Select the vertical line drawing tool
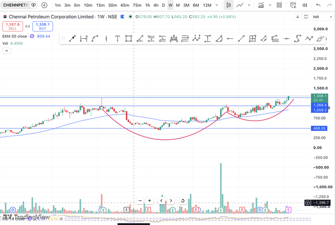Image resolution: width=335 pixels, height=225 pixels. click(106, 38)
